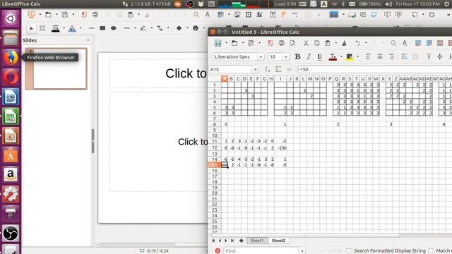Close the Find toolbar with the red X
Viewport: 452px width, 254px height.
218,251
